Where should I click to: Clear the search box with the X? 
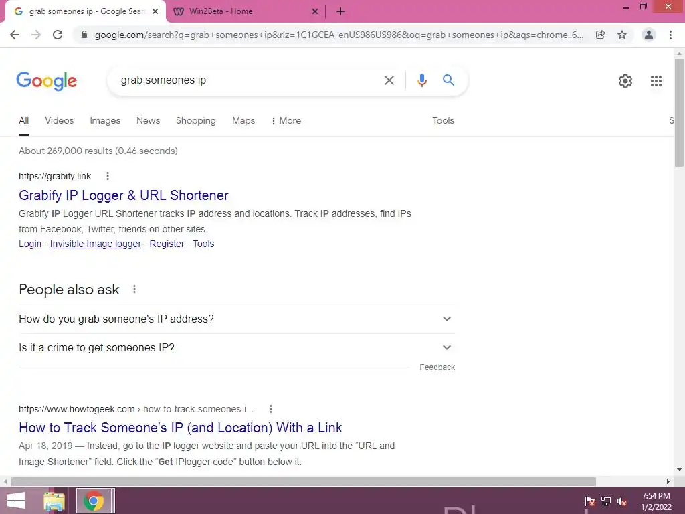pos(389,80)
